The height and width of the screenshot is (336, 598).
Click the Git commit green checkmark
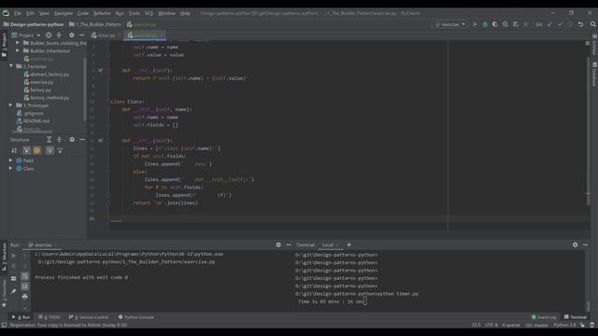click(560, 24)
